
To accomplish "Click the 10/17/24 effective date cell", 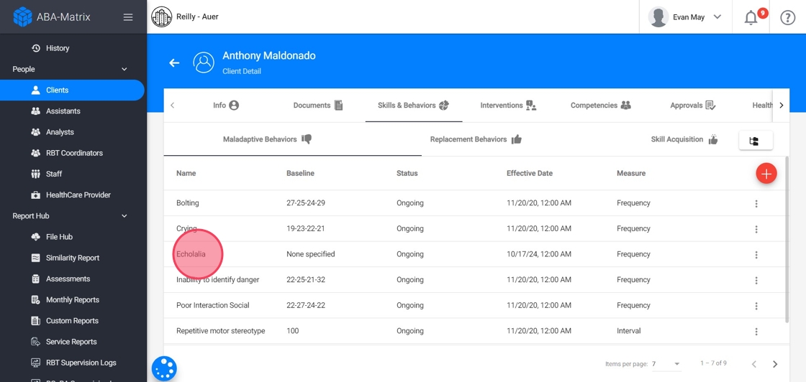I will click(539, 254).
